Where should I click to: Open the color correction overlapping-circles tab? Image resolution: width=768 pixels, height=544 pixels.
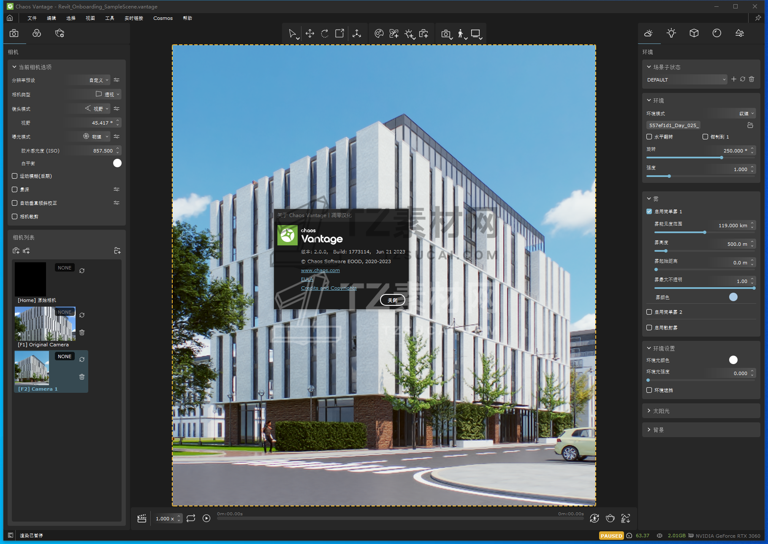(37, 33)
